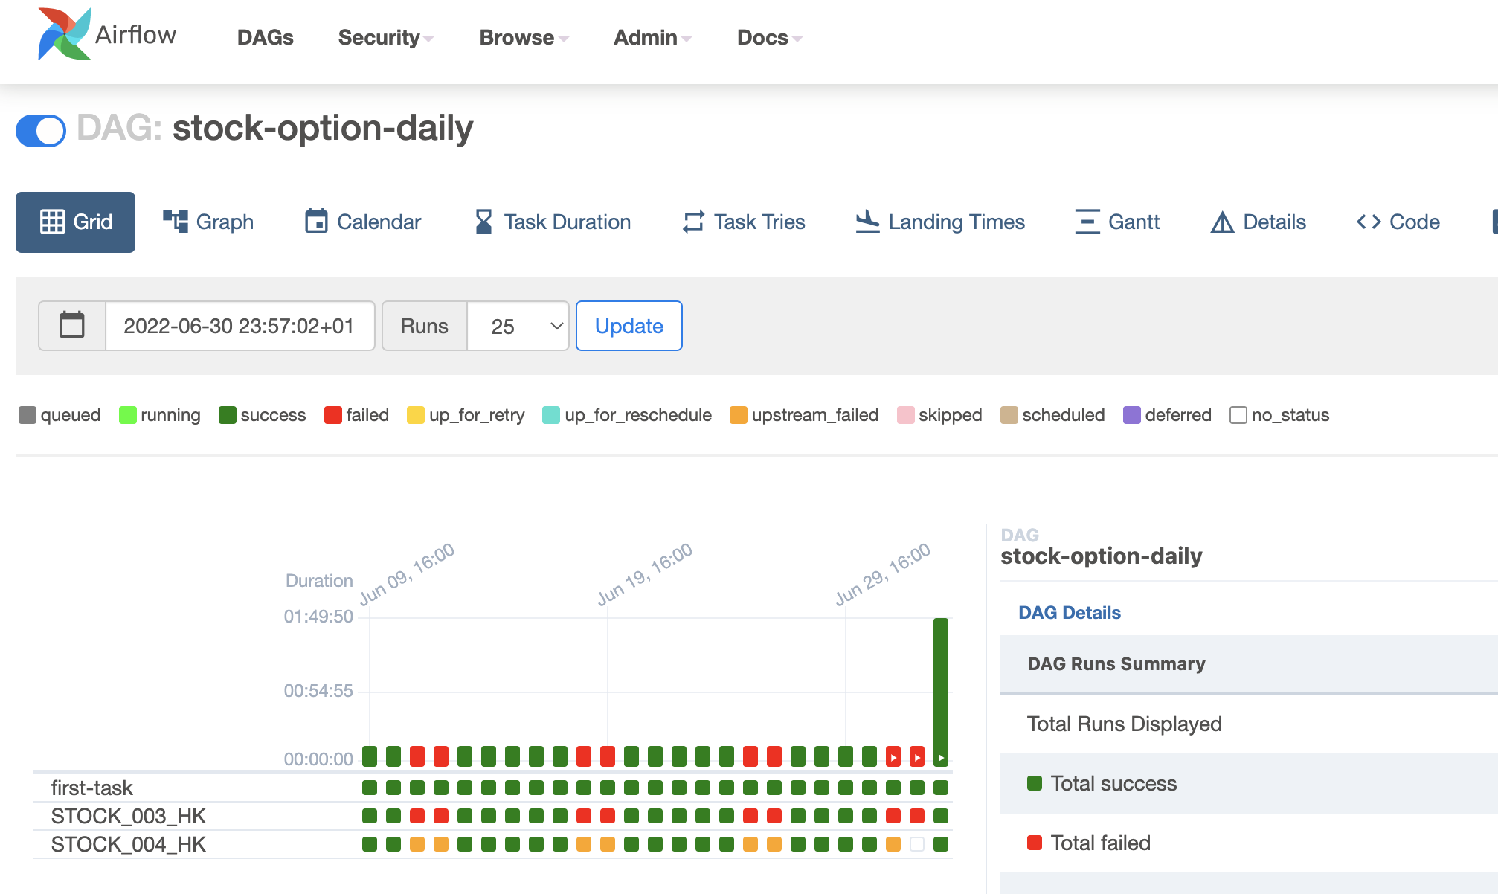
Task: Click the failed state legend box
Action: 332,415
